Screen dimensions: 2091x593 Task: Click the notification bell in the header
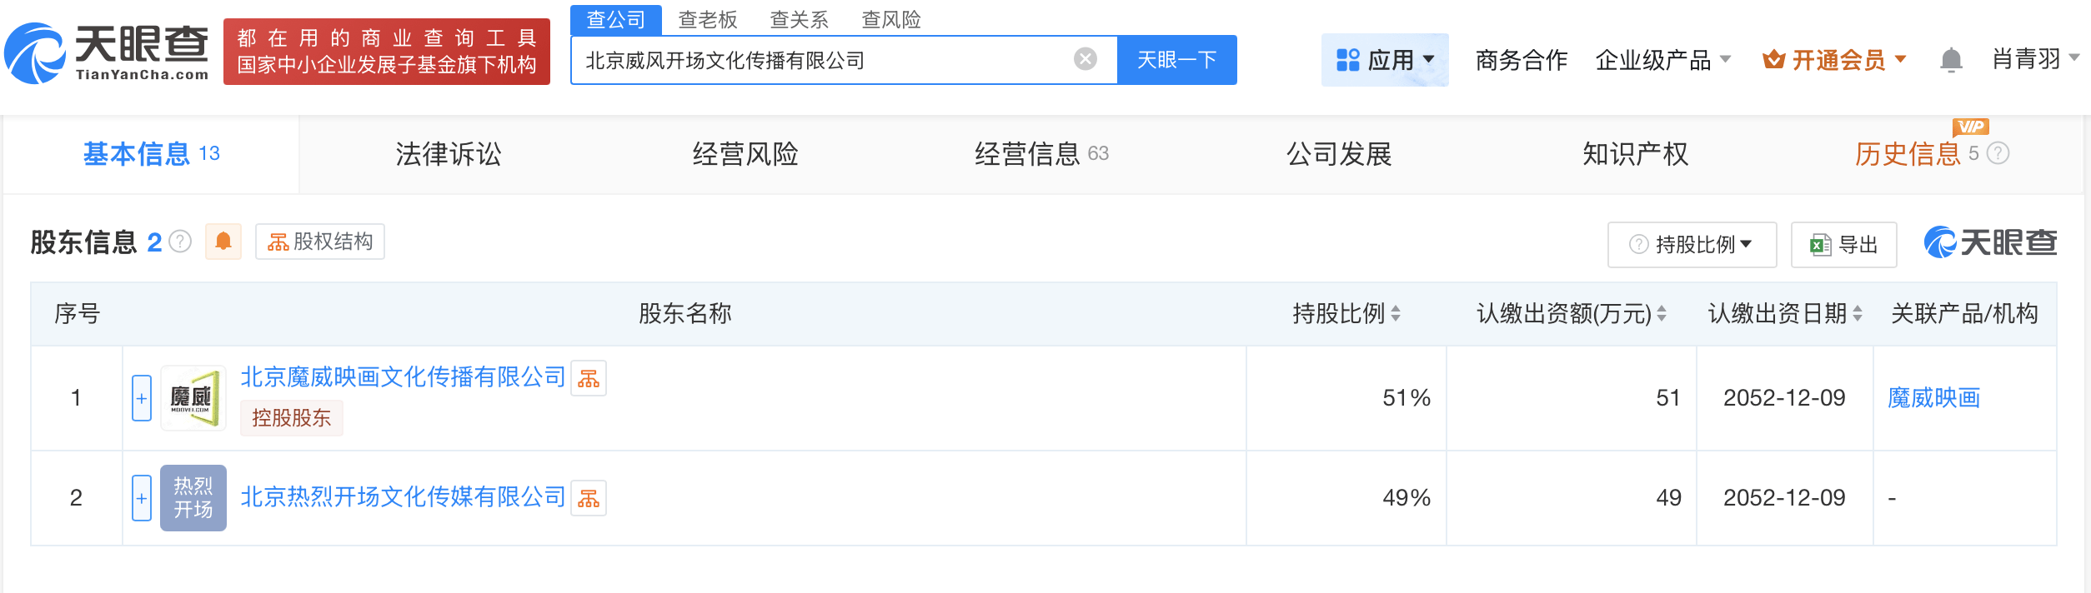pos(1951,60)
